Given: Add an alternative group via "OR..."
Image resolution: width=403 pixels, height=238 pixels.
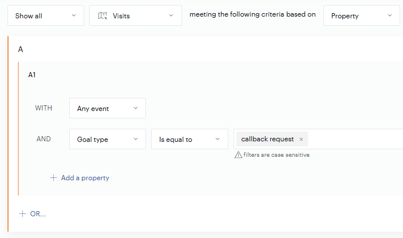Looking at the screenshot, I should coord(38,214).
